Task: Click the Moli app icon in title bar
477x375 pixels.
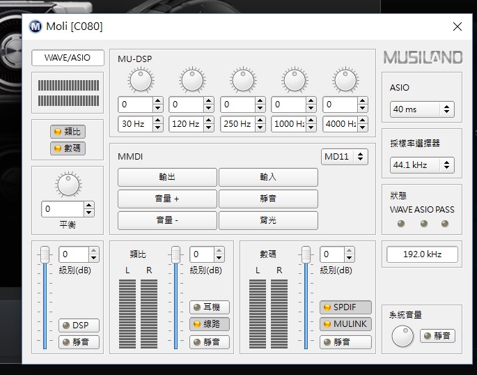Action: click(x=36, y=26)
